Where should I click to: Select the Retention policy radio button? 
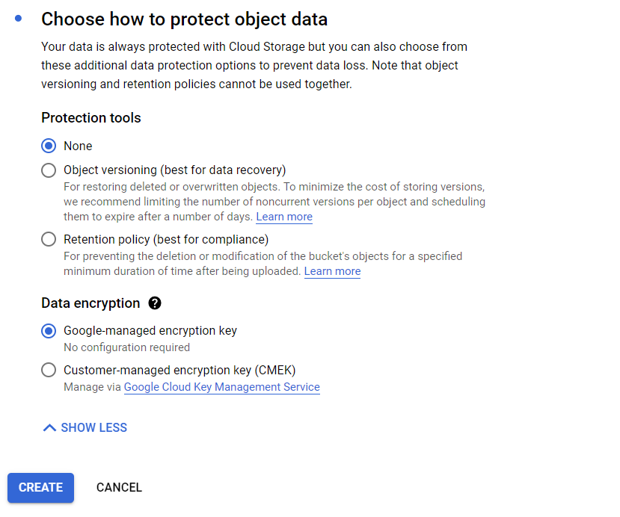(49, 239)
